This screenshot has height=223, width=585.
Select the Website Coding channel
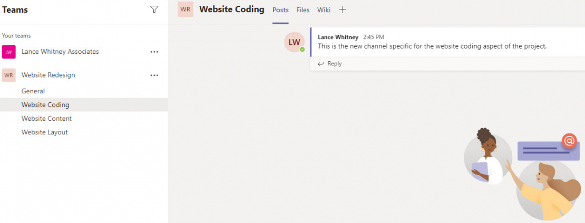coord(45,105)
